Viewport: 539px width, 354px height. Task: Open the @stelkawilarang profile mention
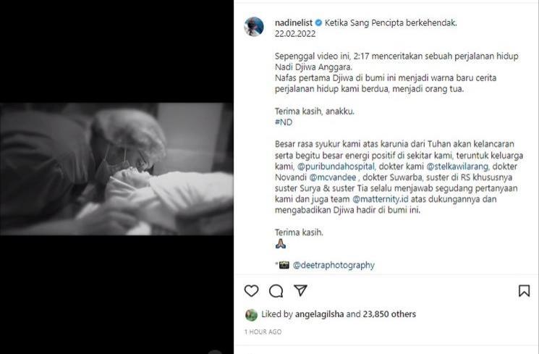point(457,167)
